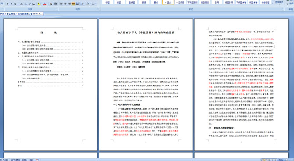
Task: Align text left
Action: click(x=61, y=4)
